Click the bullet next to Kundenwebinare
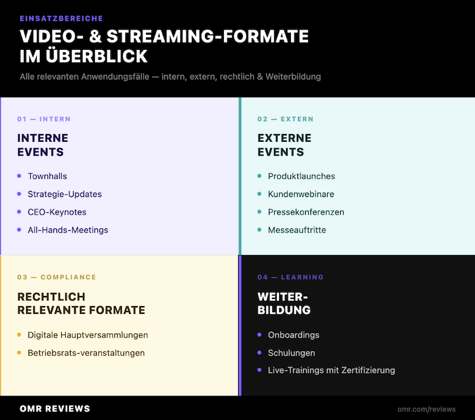This screenshot has height=420, width=475. (x=258, y=194)
